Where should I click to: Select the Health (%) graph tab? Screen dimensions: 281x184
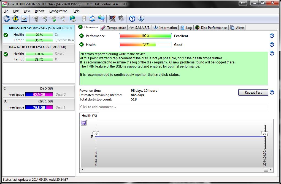coord(89,116)
